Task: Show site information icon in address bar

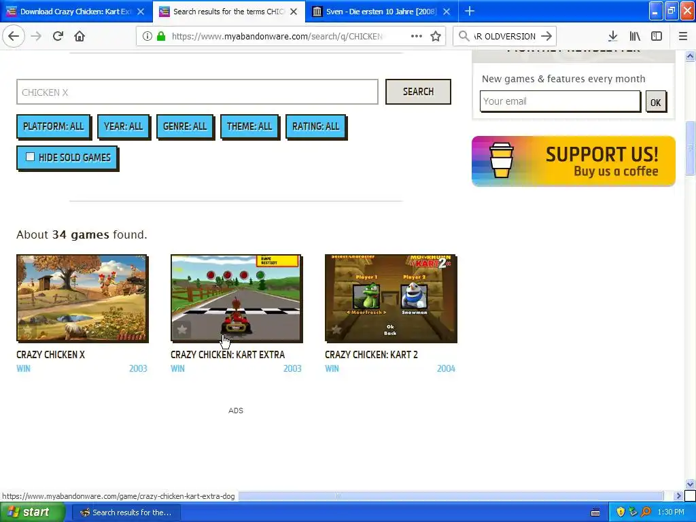Action: tap(147, 36)
